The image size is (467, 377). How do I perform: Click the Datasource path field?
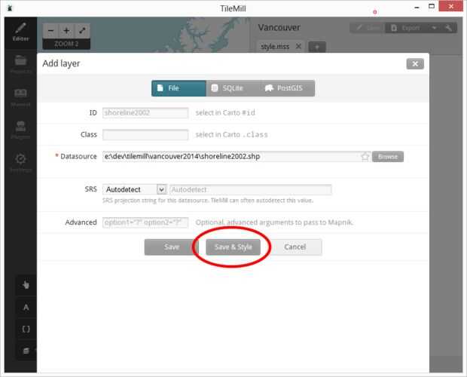(x=237, y=157)
